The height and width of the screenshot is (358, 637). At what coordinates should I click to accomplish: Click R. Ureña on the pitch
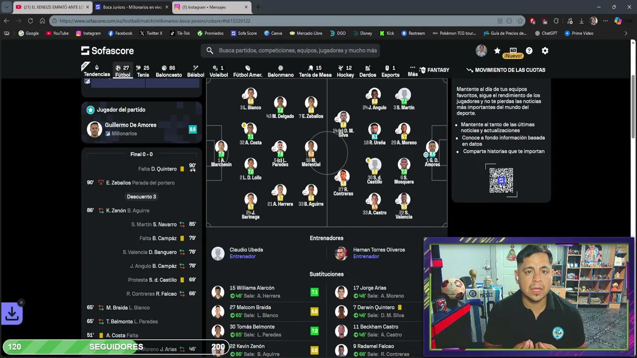374,134
